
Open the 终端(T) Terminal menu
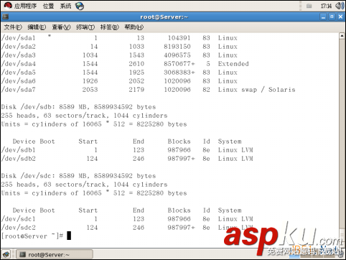click(85, 27)
